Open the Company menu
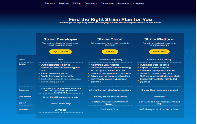This screenshot has height=124, width=197. (138, 4)
